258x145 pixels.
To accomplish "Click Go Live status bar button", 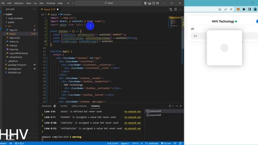I will [x=166, y=143].
